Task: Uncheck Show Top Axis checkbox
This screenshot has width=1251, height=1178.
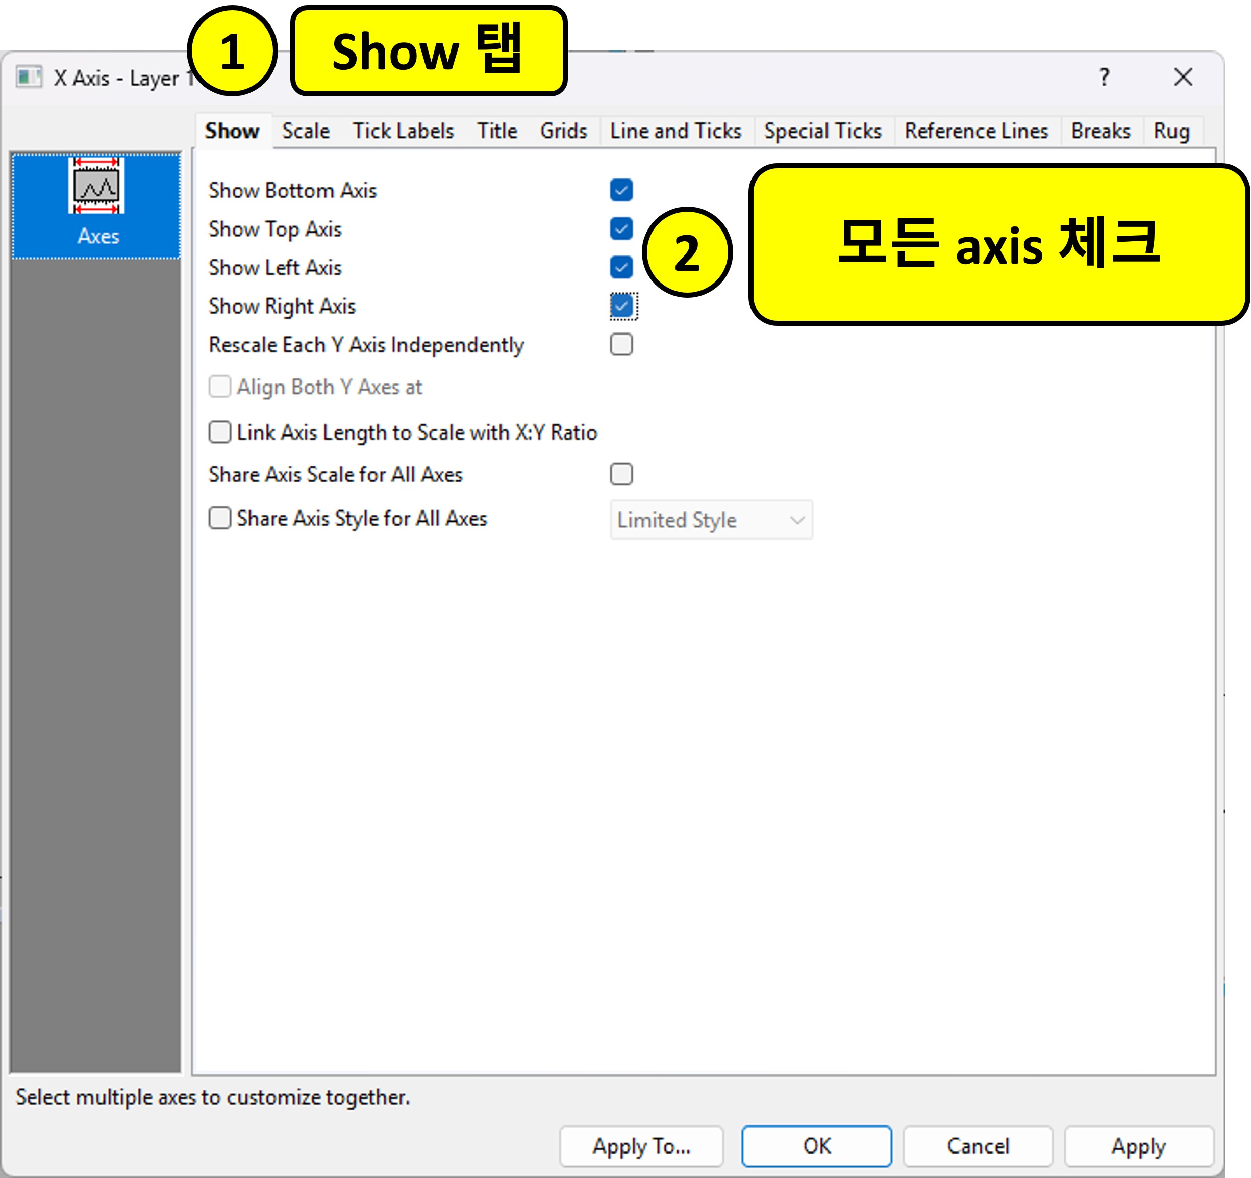Action: 620,229
